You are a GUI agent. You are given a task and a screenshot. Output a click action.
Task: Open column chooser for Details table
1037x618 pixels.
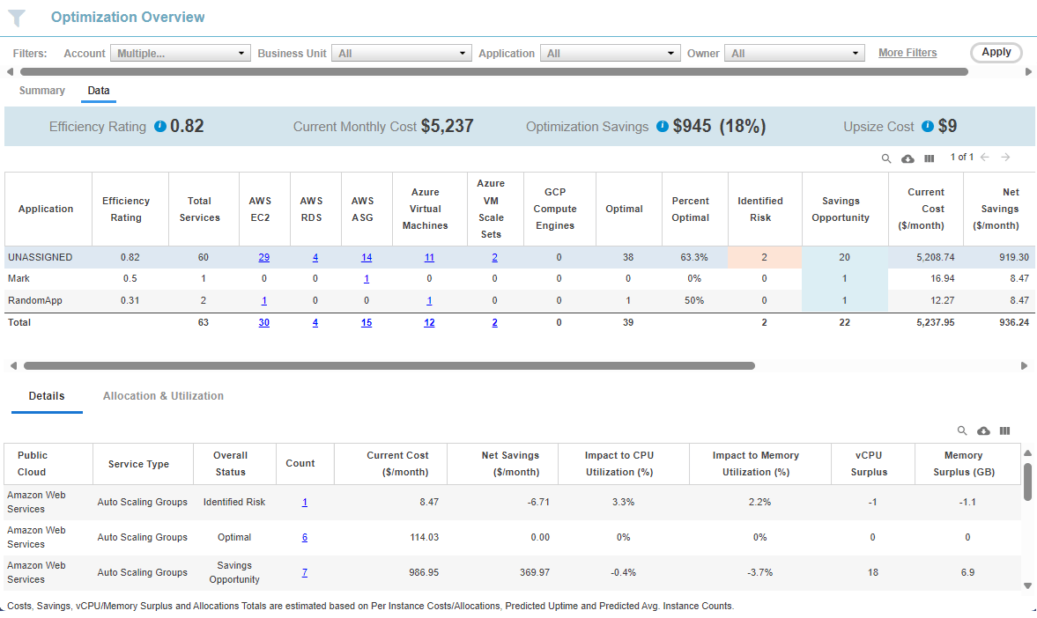(x=1004, y=431)
